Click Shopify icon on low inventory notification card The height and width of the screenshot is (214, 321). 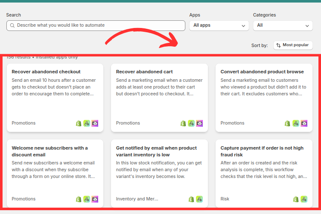(x=191, y=199)
